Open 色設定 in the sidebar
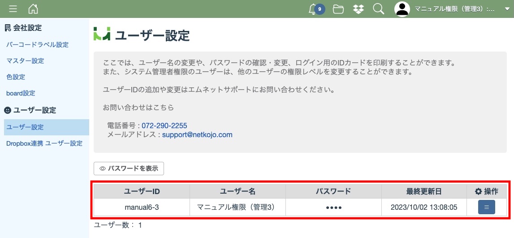 (x=16, y=77)
